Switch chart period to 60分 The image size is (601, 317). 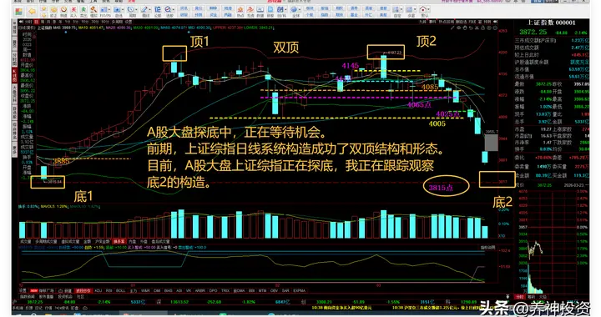pyautogui.click(x=105, y=22)
